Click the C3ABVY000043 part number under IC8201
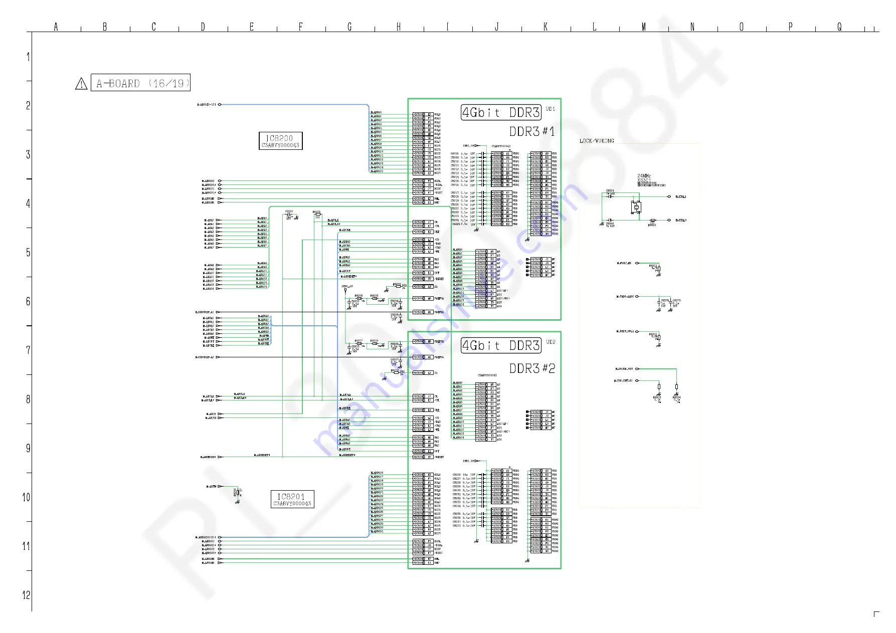 tap(293, 504)
